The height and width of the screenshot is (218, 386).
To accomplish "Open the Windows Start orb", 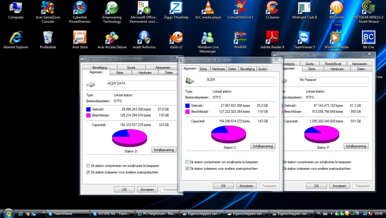I will [x=8, y=213].
